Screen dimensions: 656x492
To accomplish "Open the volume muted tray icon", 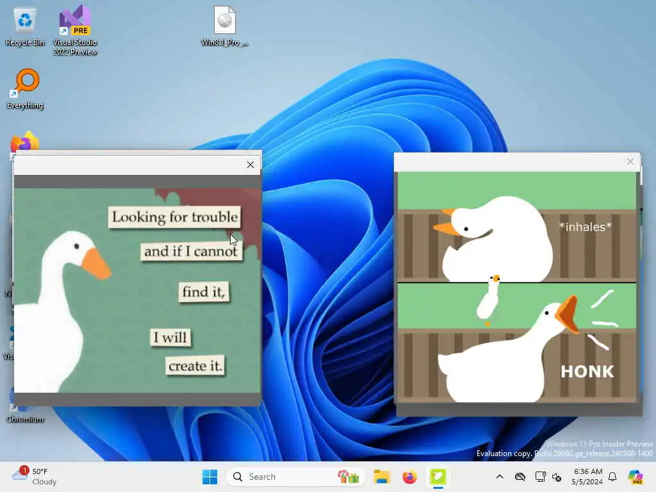I will (x=557, y=477).
